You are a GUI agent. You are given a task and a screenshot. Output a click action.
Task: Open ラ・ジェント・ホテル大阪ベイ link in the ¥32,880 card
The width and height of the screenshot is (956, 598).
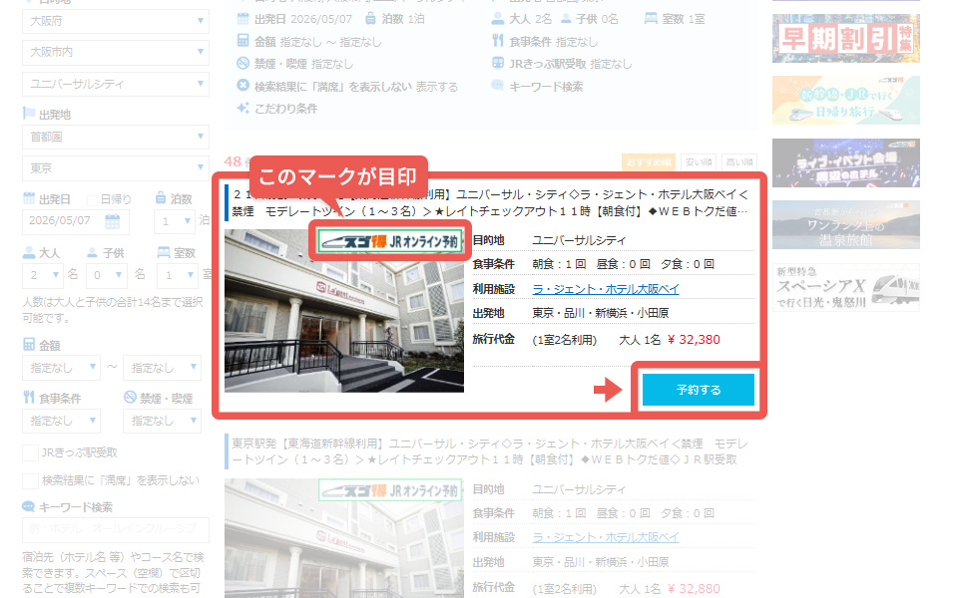(606, 538)
